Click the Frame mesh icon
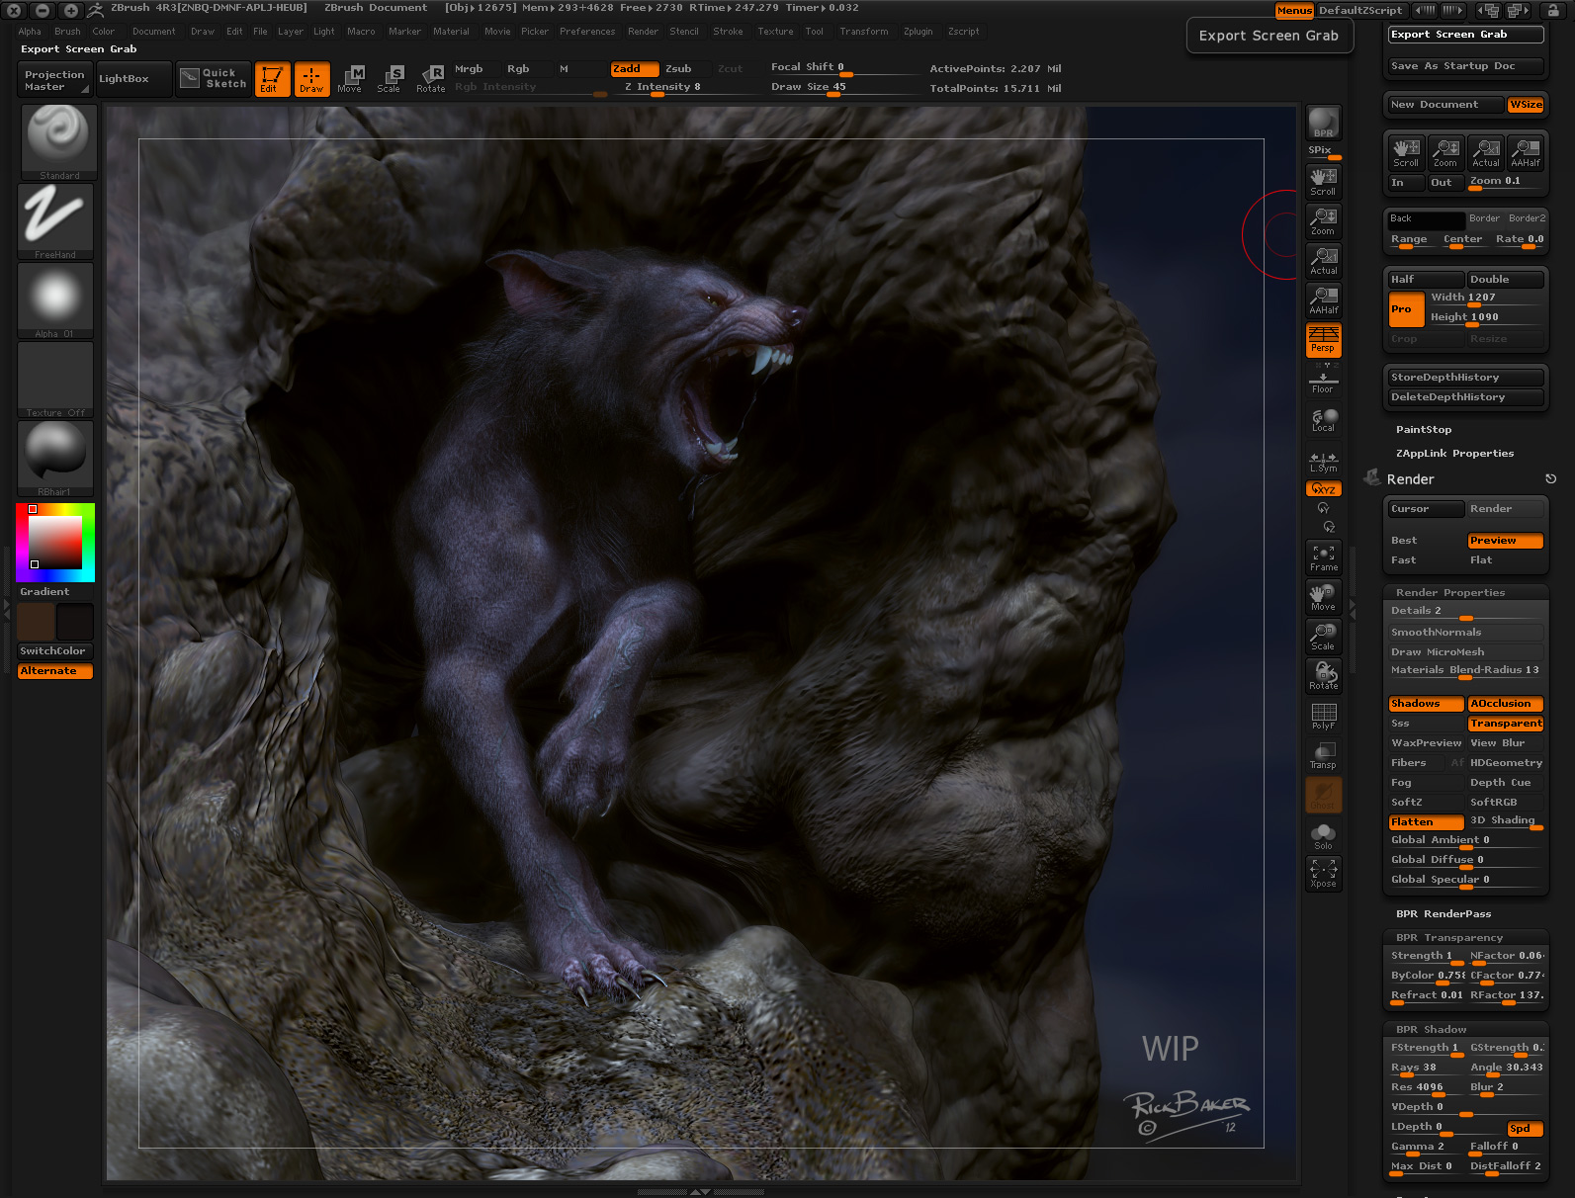1575x1198 pixels. click(1323, 558)
